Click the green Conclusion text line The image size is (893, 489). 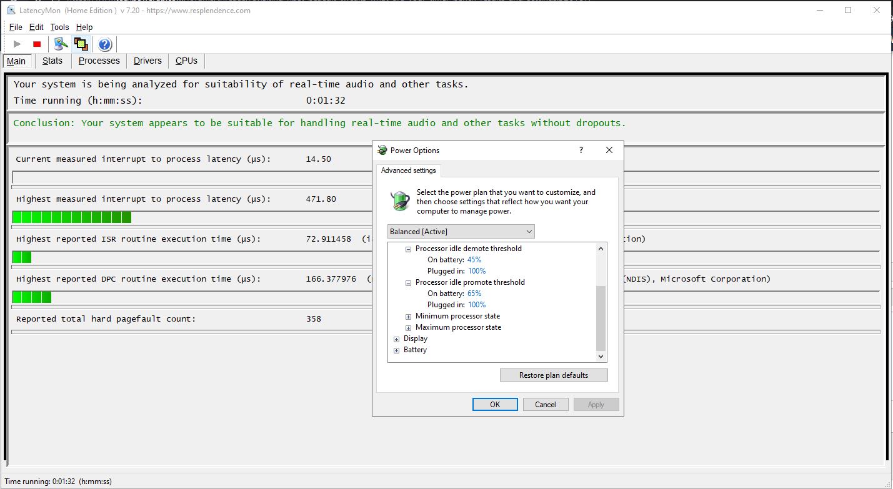pyautogui.click(x=319, y=123)
